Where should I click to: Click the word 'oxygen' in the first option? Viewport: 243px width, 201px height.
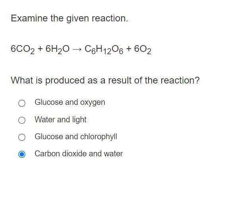(93, 102)
